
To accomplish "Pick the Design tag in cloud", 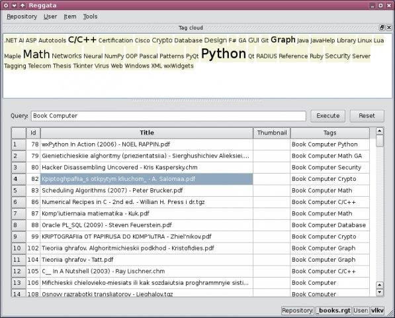I will [x=216, y=40].
